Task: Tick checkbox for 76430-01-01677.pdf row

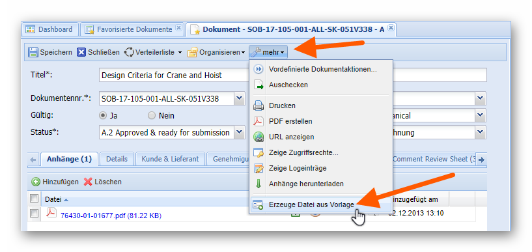Action: pyautogui.click(x=35, y=214)
